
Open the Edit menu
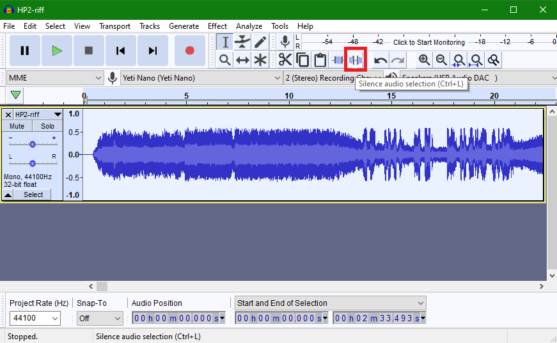[30, 26]
